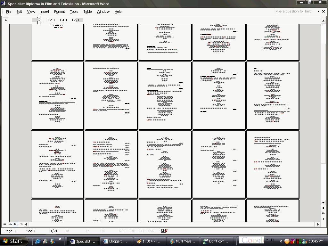328x246 pixels.
Task: Click the first line indent marker on ruler
Action: 39,19
